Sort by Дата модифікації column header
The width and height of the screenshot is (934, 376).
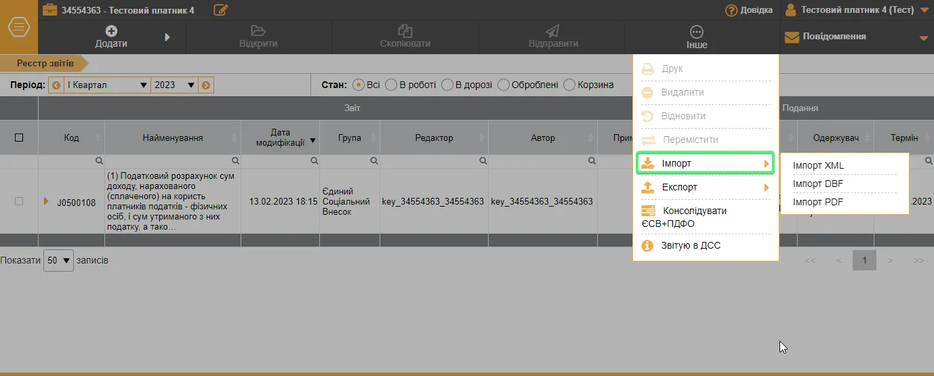pos(280,138)
